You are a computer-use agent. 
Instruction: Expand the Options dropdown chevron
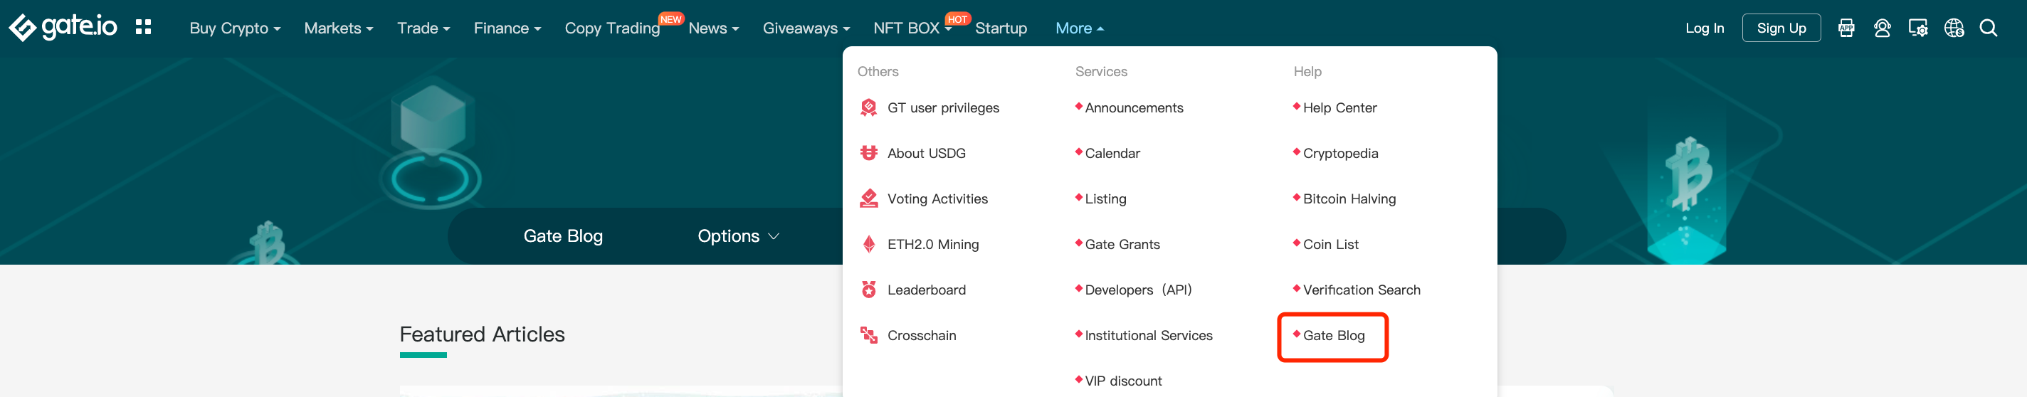[x=774, y=235]
